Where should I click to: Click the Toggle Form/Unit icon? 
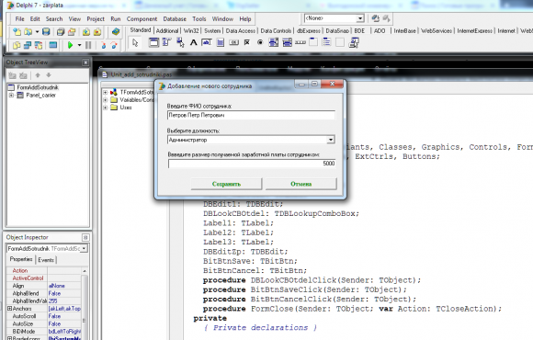pos(39,45)
